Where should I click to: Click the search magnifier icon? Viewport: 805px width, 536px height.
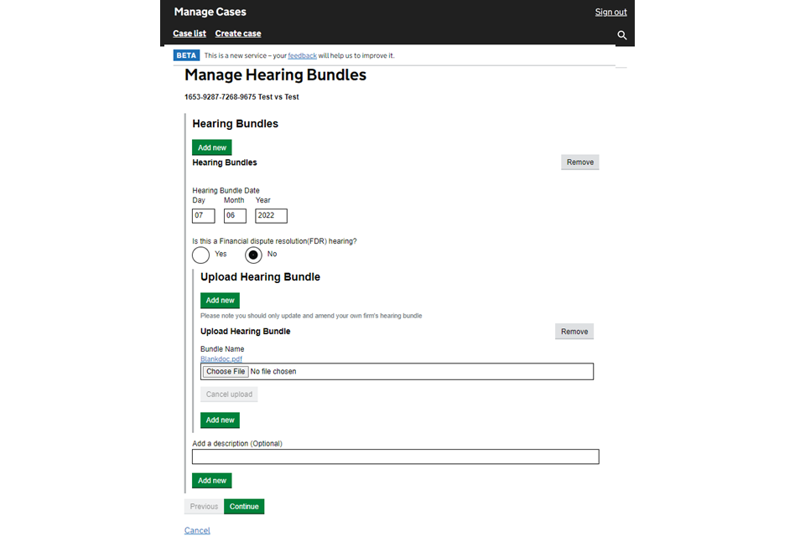click(x=621, y=35)
